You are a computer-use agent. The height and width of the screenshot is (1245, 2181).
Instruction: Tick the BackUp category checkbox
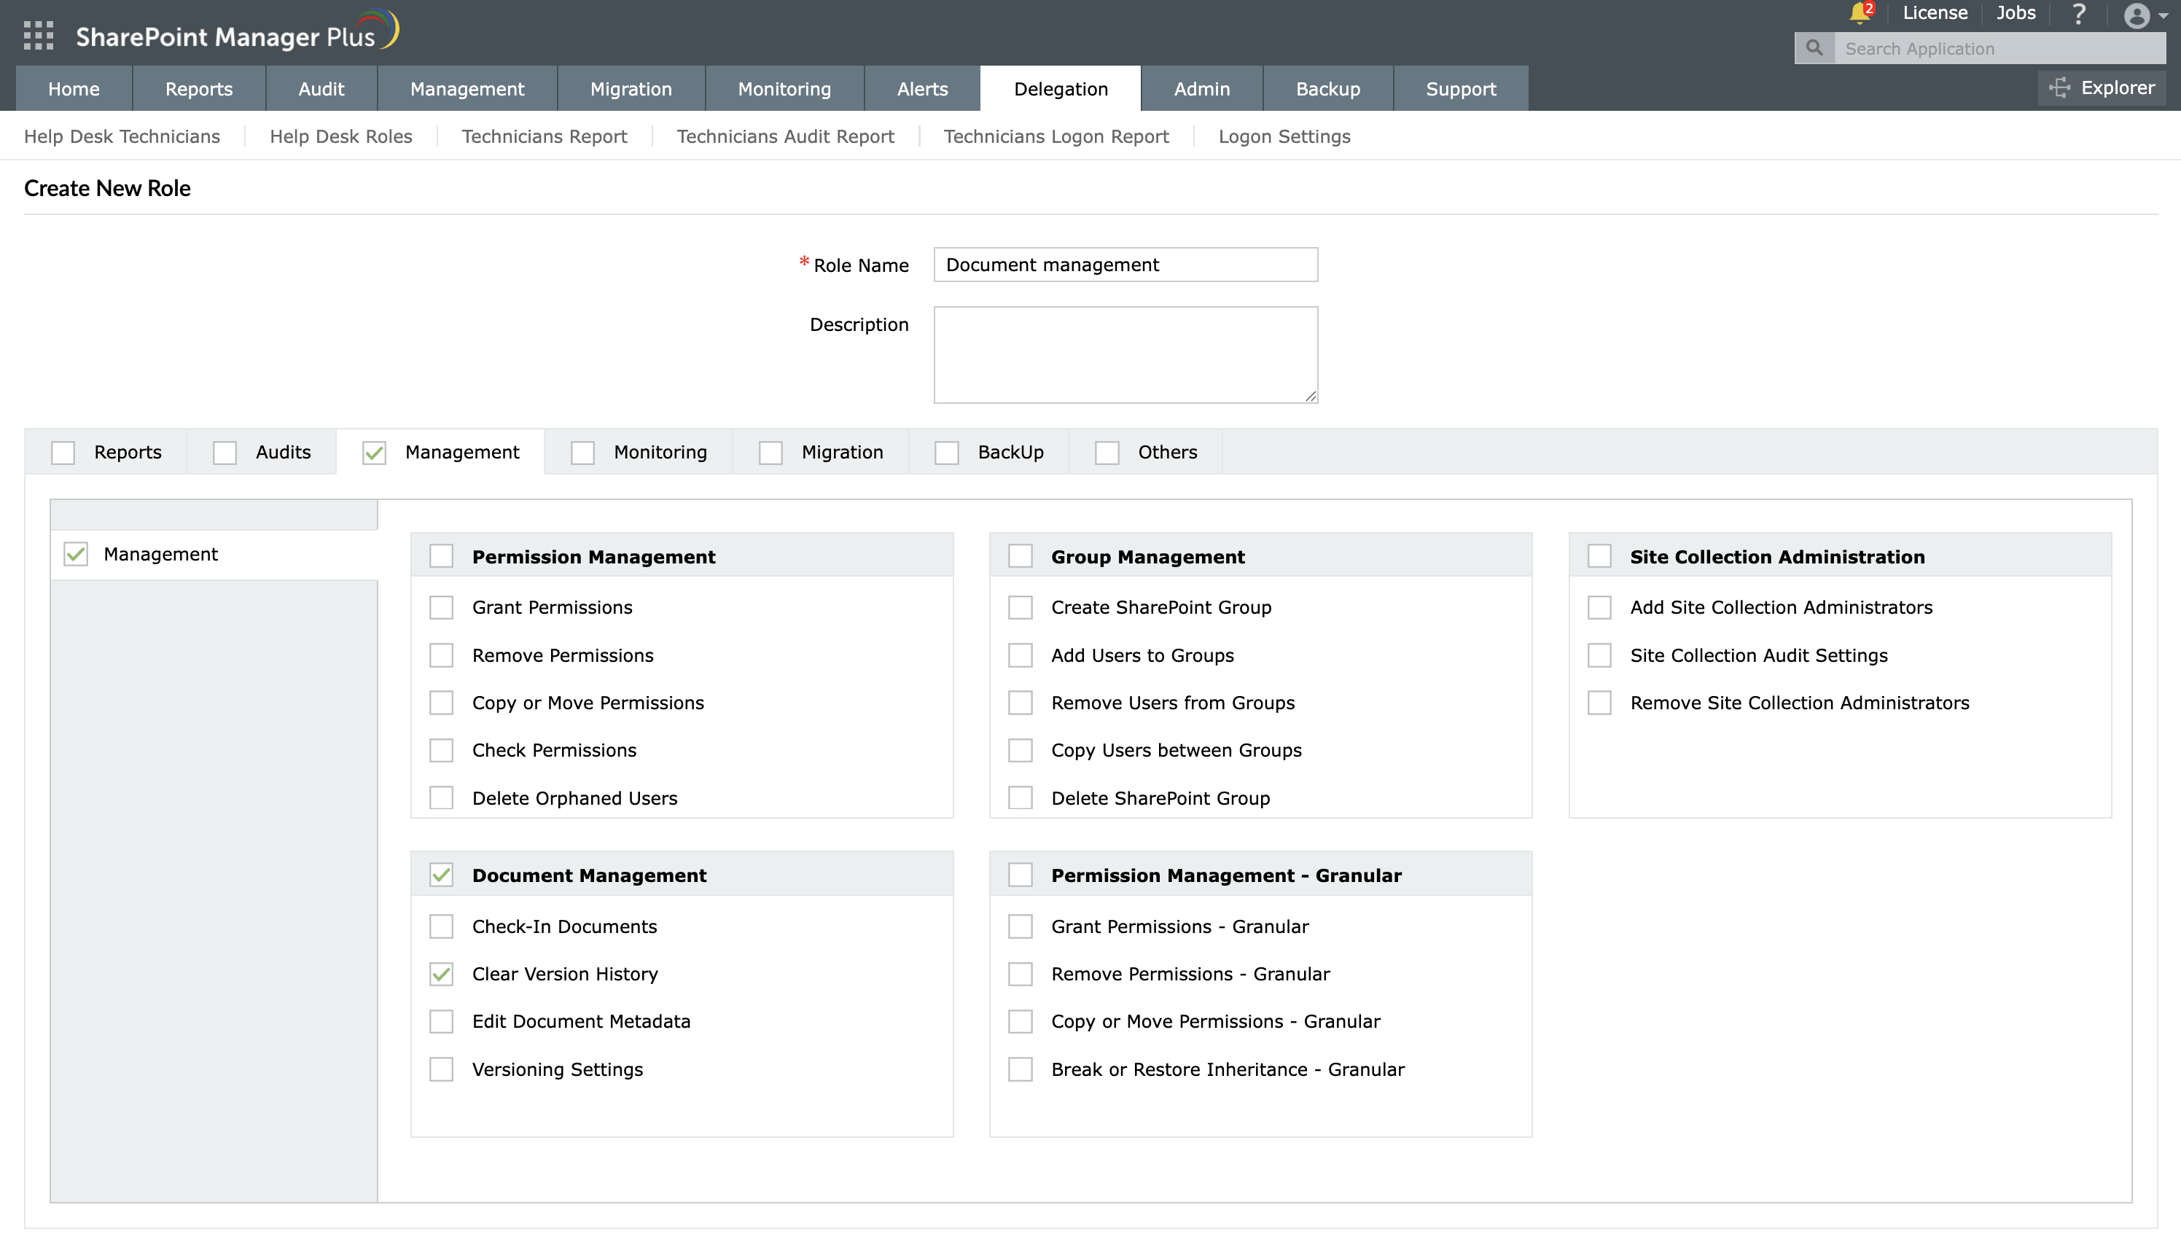click(946, 453)
